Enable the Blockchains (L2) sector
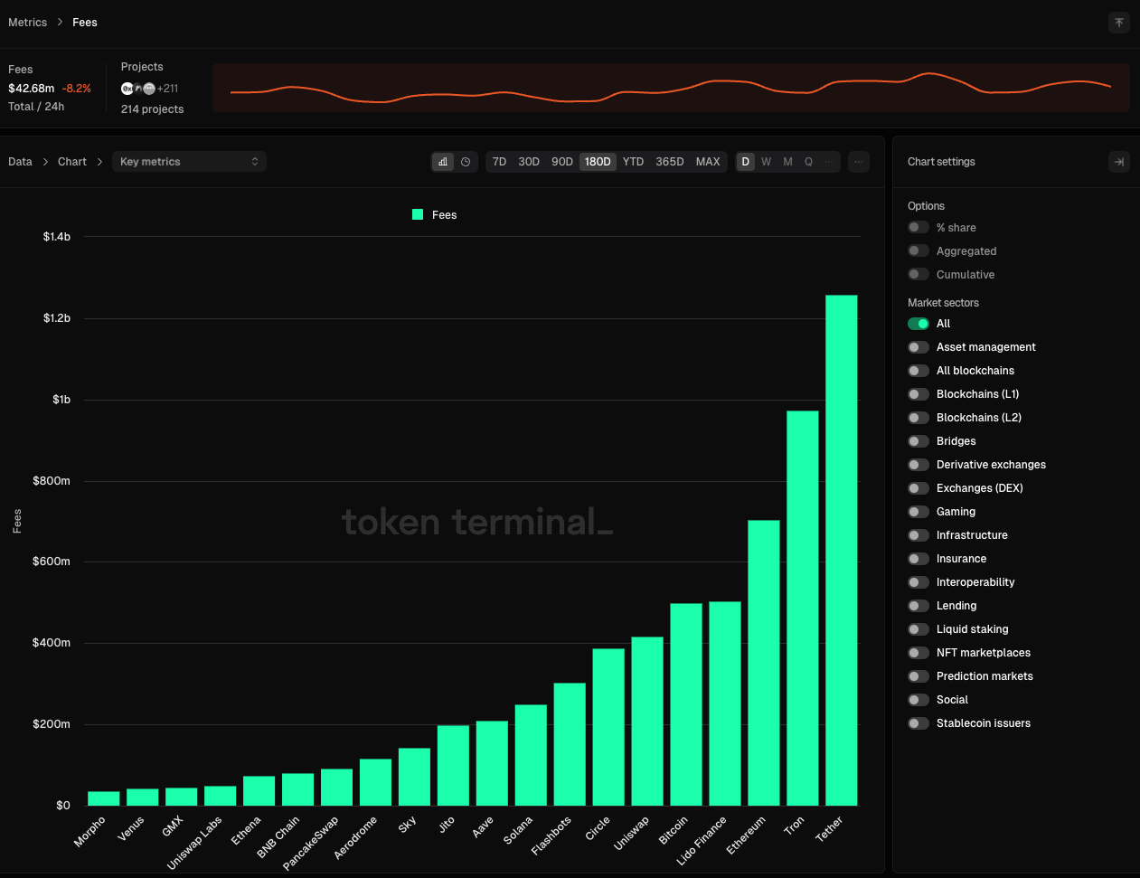Screen dimensions: 1140x878 tap(919, 418)
